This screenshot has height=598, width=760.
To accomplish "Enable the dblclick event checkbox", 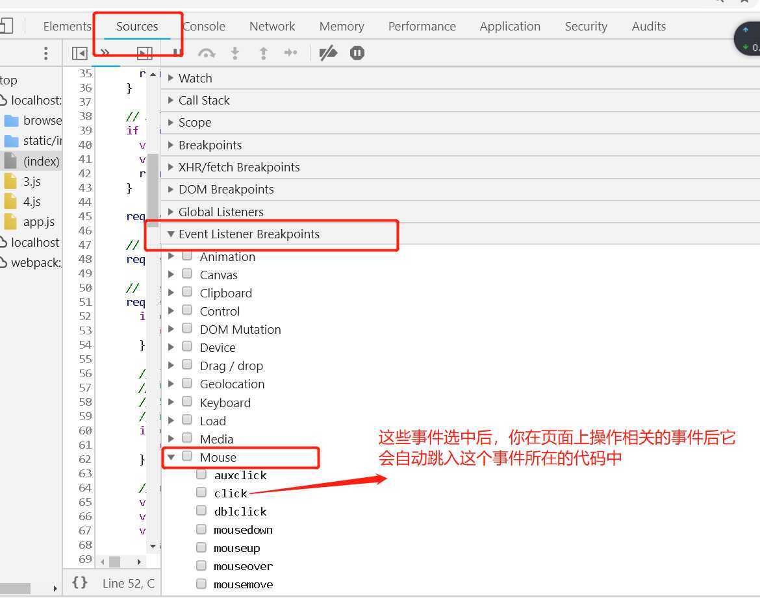I will [201, 511].
